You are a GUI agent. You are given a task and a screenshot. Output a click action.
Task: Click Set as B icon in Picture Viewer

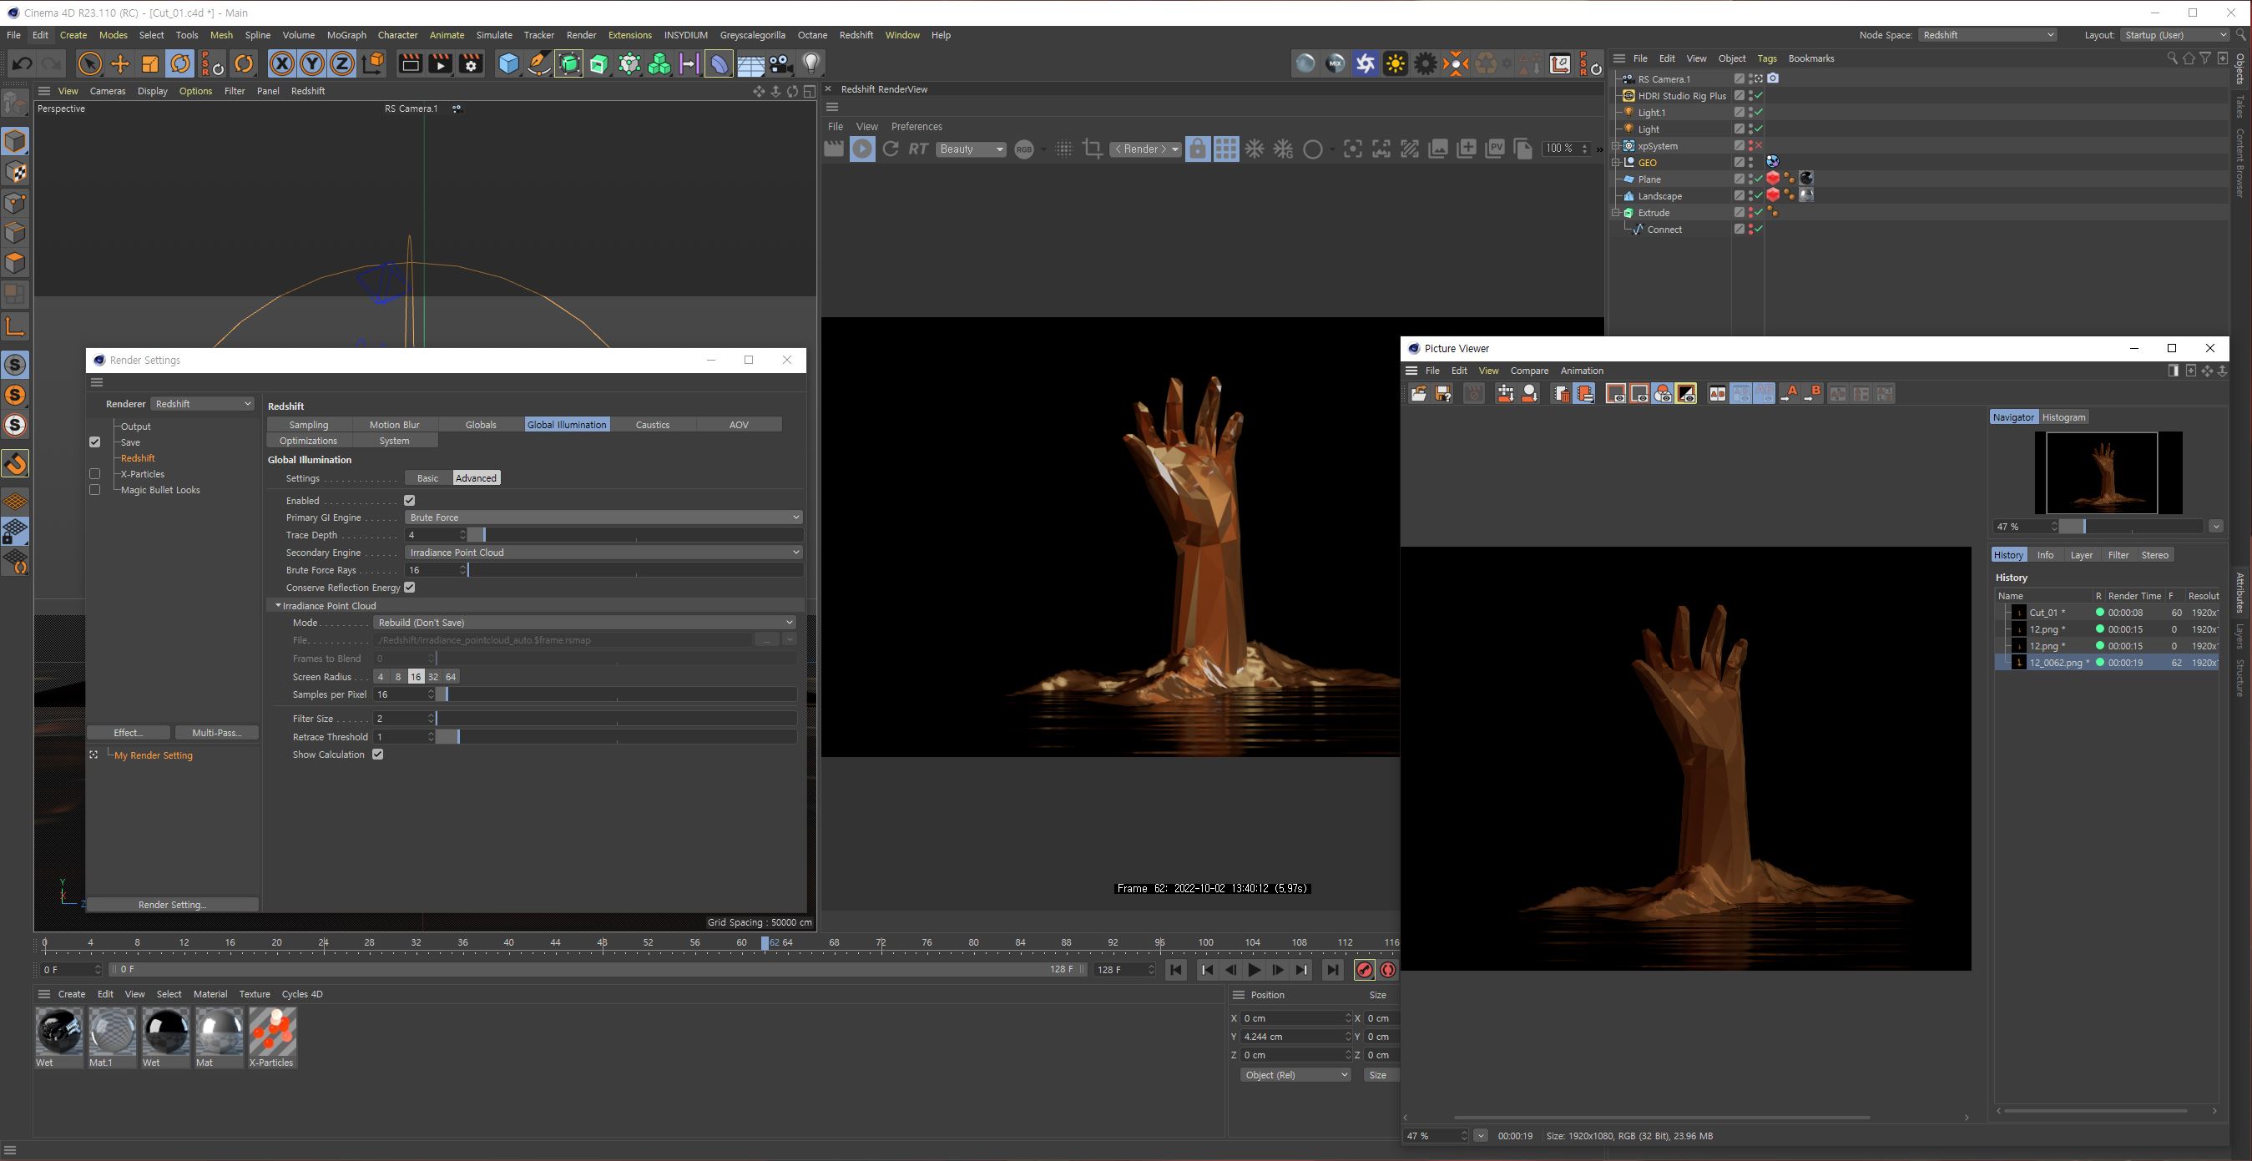pyautogui.click(x=1812, y=394)
